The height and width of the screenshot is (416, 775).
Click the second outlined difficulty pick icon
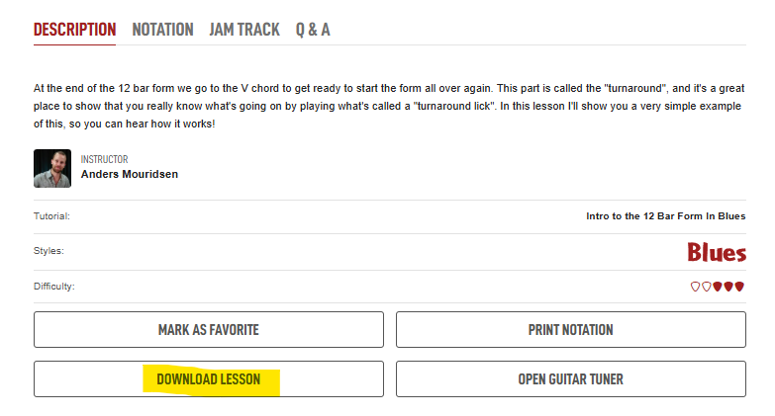(707, 287)
